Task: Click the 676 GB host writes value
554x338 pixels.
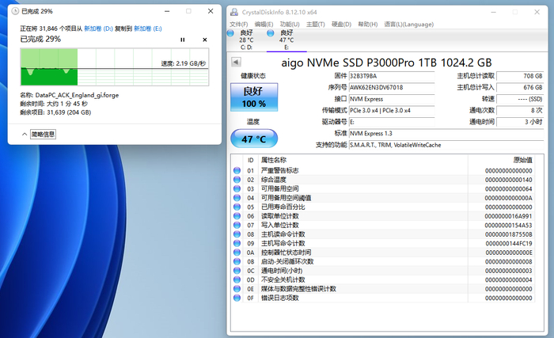Action: pos(520,87)
